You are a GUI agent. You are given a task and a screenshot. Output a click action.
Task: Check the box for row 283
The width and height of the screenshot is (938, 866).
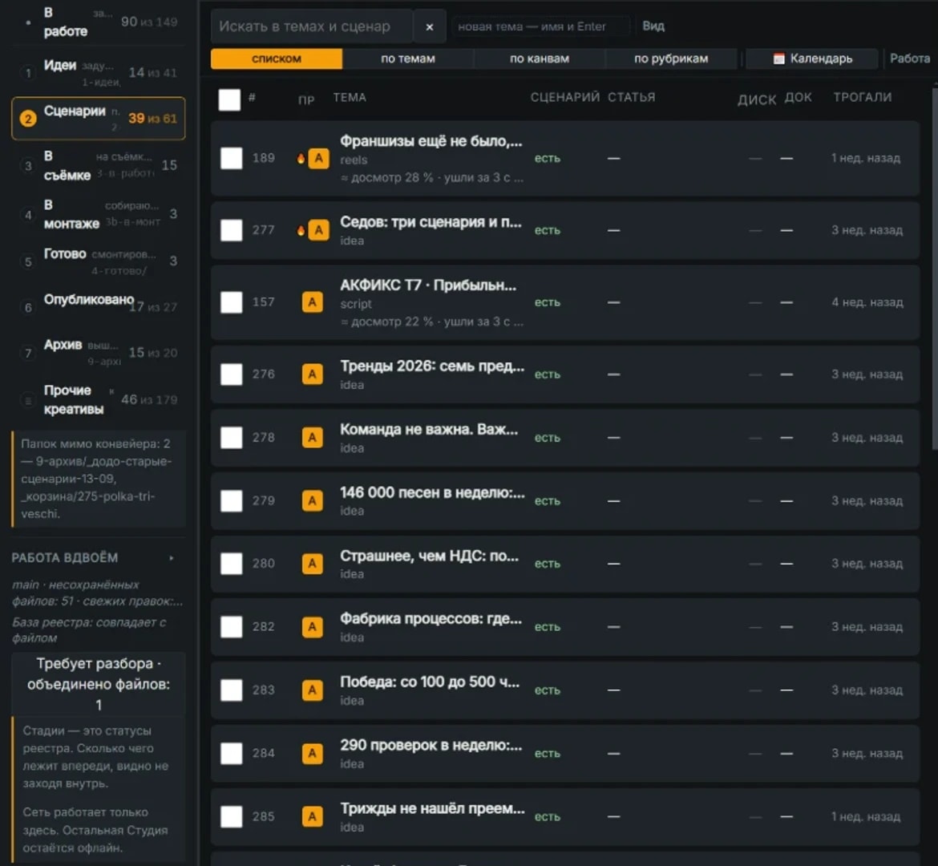click(232, 690)
